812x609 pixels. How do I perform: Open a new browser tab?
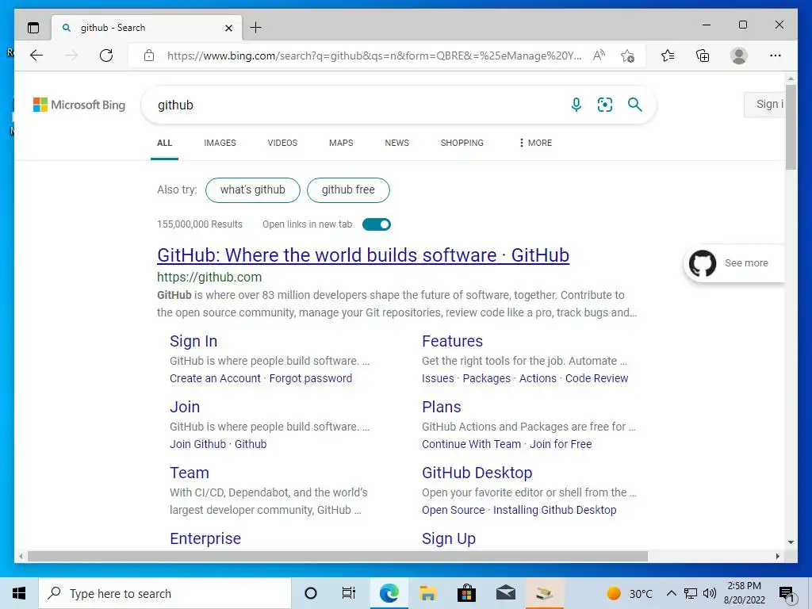[256, 28]
